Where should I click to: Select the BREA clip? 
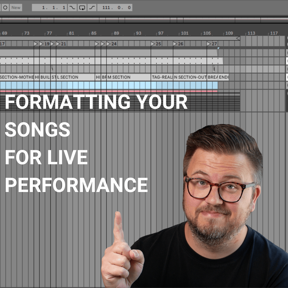212,77
